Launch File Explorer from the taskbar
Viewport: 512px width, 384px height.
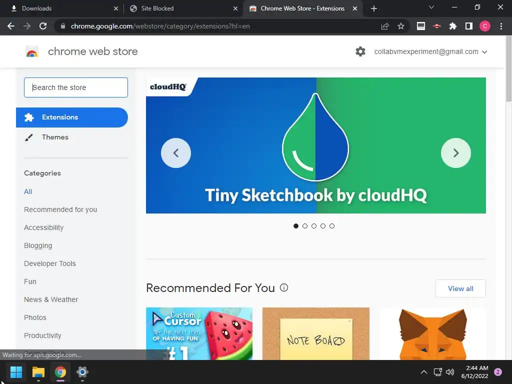38,372
